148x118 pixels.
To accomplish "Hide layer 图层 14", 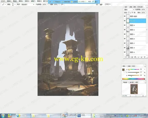I will coord(125,48).
